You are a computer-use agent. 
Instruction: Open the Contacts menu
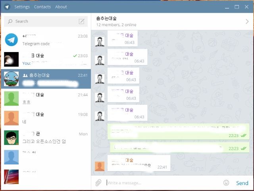[x=42, y=7]
